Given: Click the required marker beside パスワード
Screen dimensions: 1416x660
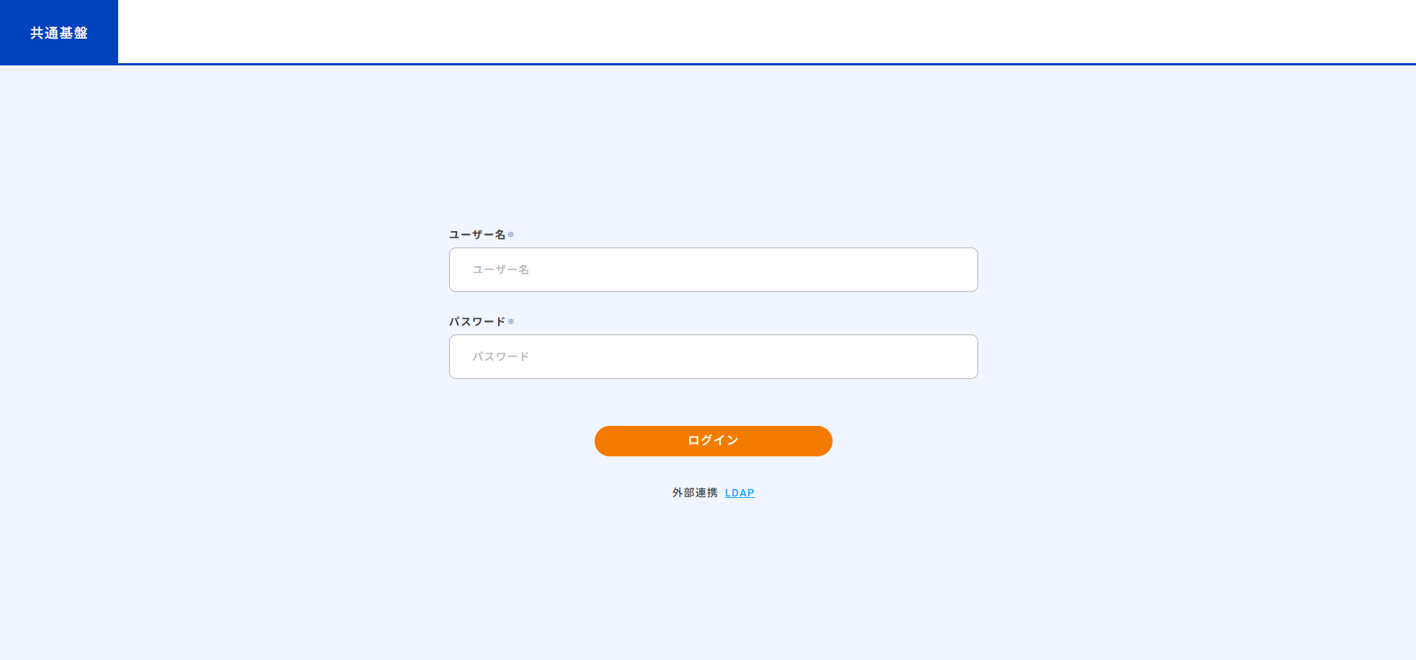Looking at the screenshot, I should (510, 320).
